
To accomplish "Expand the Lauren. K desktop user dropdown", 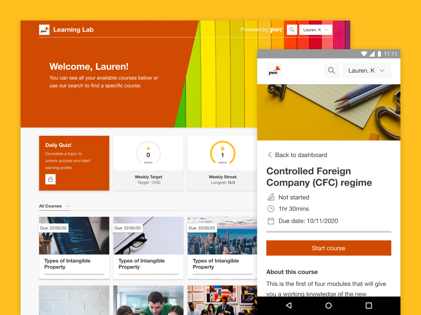I will pos(315,30).
